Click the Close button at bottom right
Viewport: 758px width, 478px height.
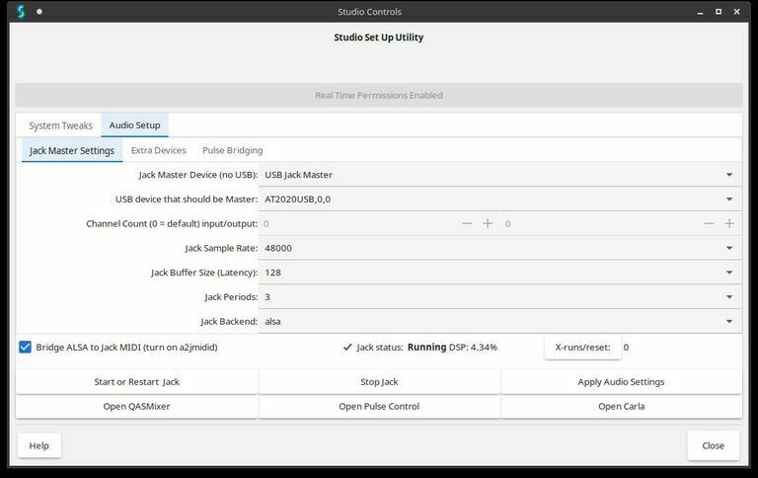(713, 445)
